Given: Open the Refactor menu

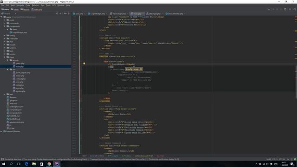Looking at the screenshot, I should 35,5.
